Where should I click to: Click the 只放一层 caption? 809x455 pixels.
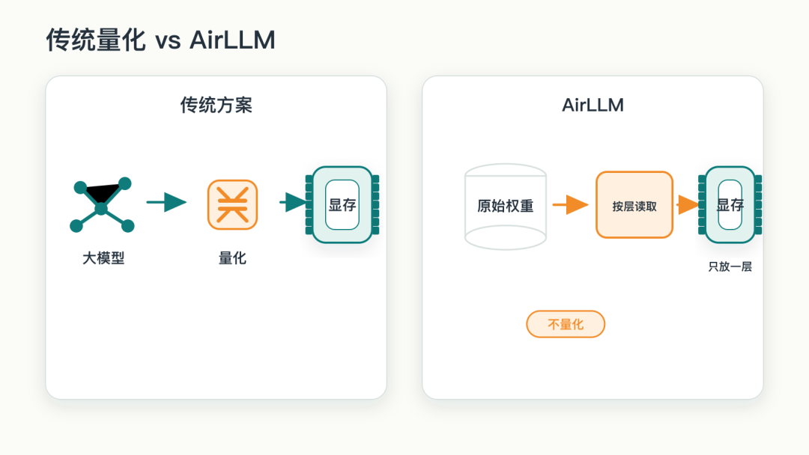[x=730, y=266]
